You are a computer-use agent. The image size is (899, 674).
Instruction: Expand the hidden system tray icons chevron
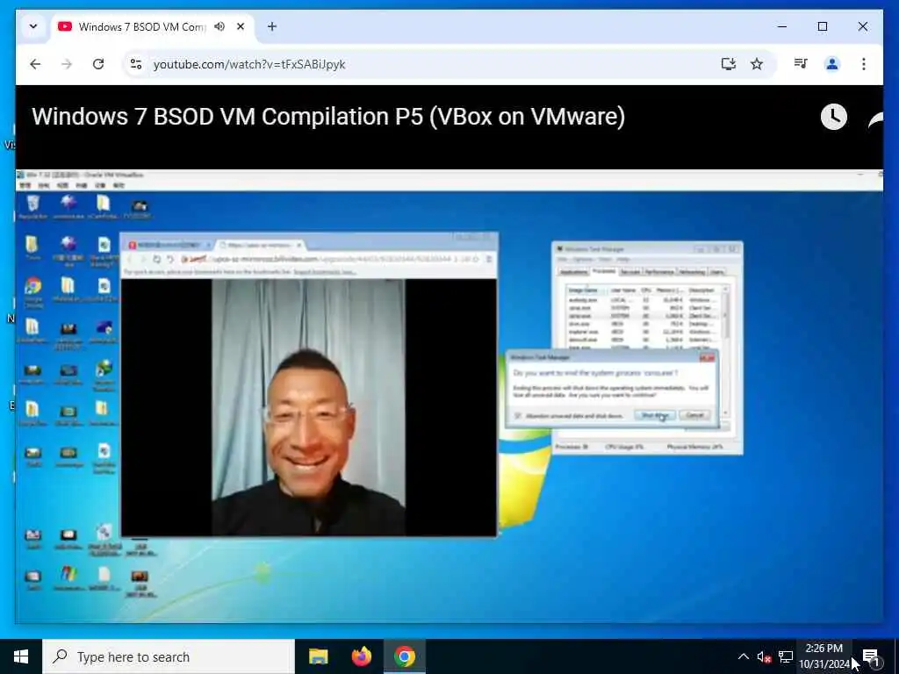[x=743, y=656]
